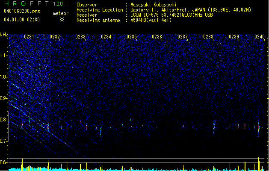Select observer name Masayuki Kobayashi
Screen dimensions: 269x171
(154, 5)
